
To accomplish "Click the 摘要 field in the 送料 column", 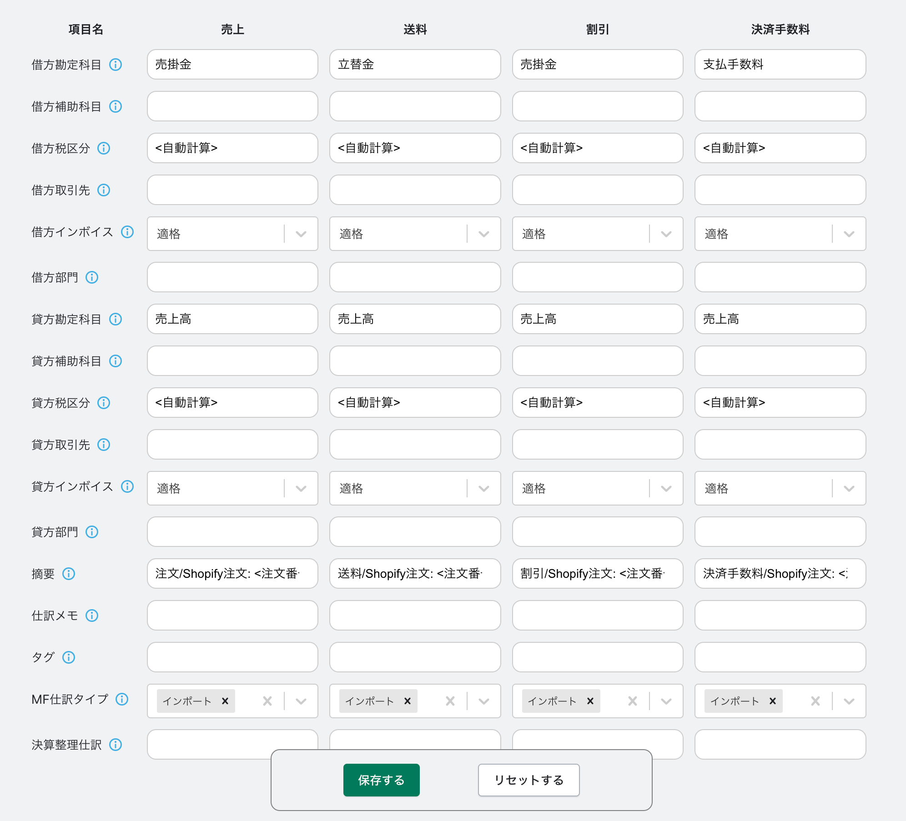I will click(x=414, y=574).
